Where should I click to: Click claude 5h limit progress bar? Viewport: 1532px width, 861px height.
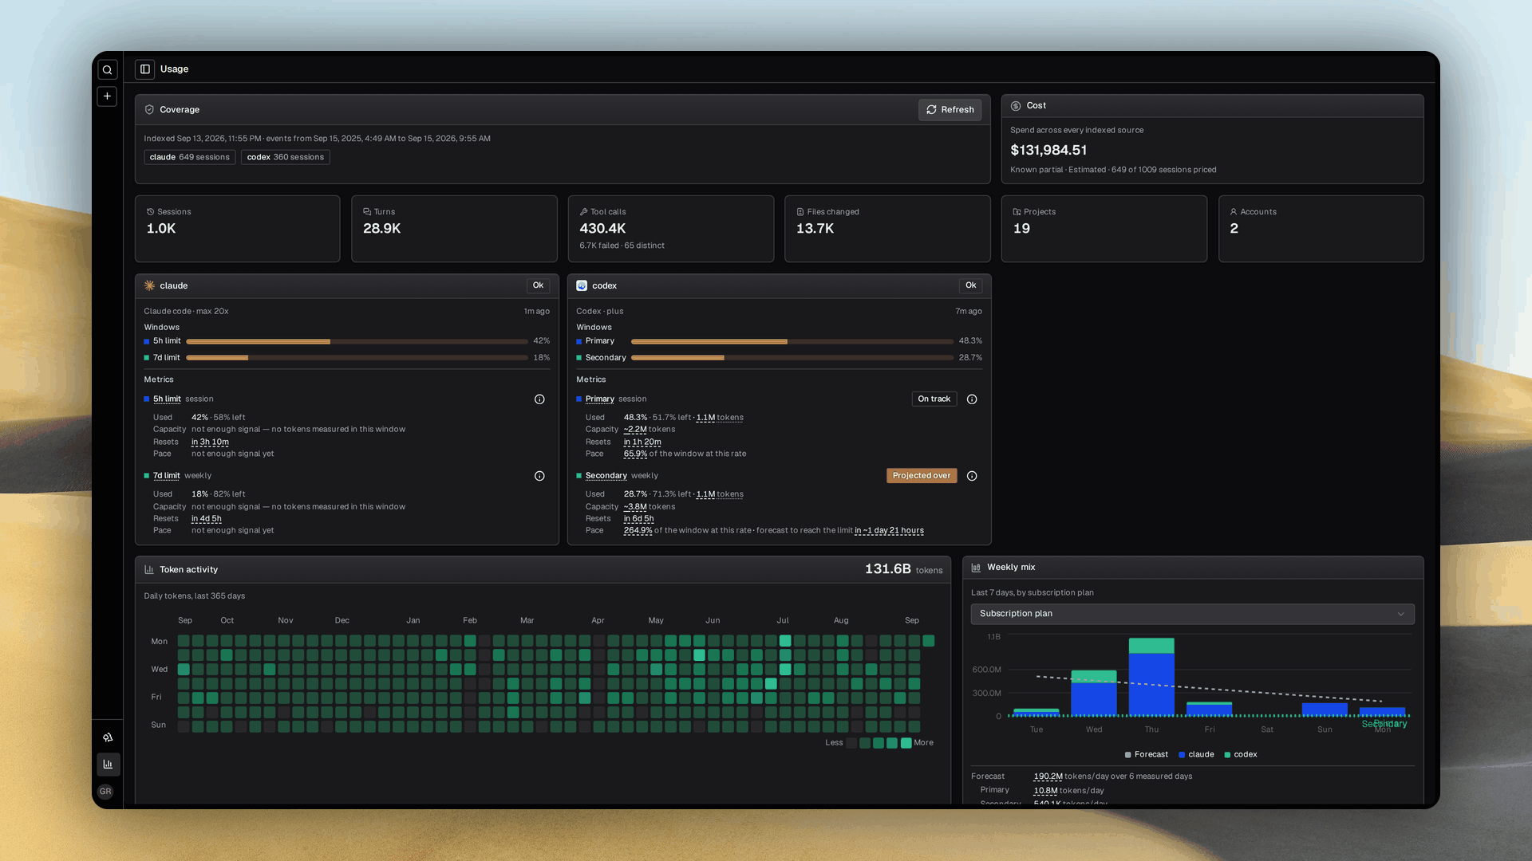(357, 341)
